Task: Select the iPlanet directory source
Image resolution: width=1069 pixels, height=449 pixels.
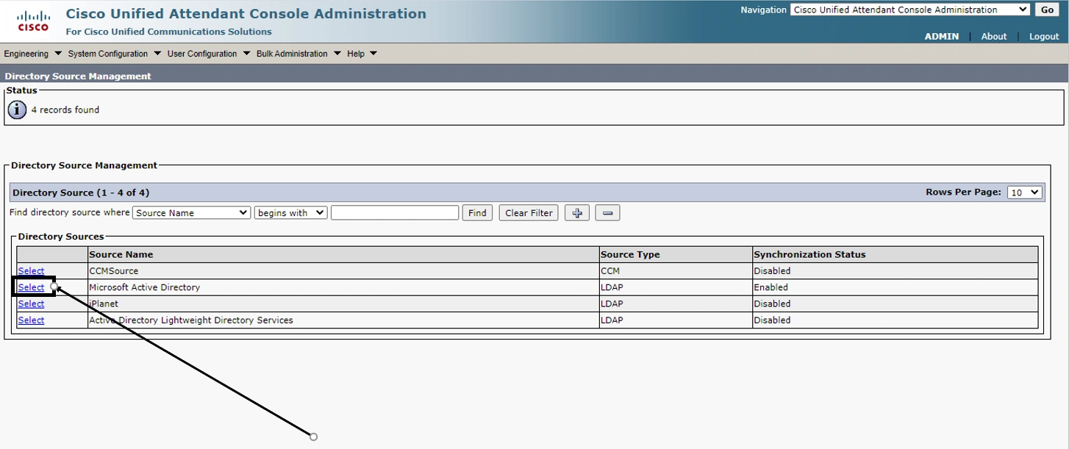Action: [x=31, y=303]
